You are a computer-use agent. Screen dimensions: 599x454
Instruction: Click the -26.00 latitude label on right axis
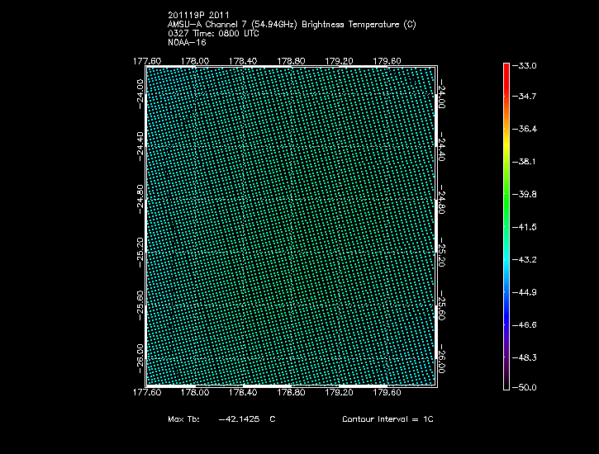(443, 357)
